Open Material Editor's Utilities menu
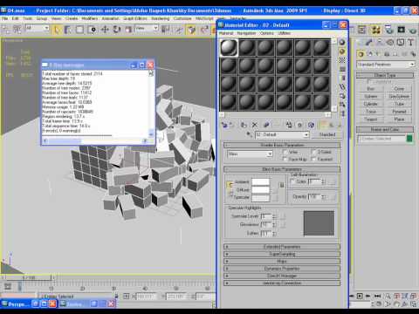 [x=285, y=33]
